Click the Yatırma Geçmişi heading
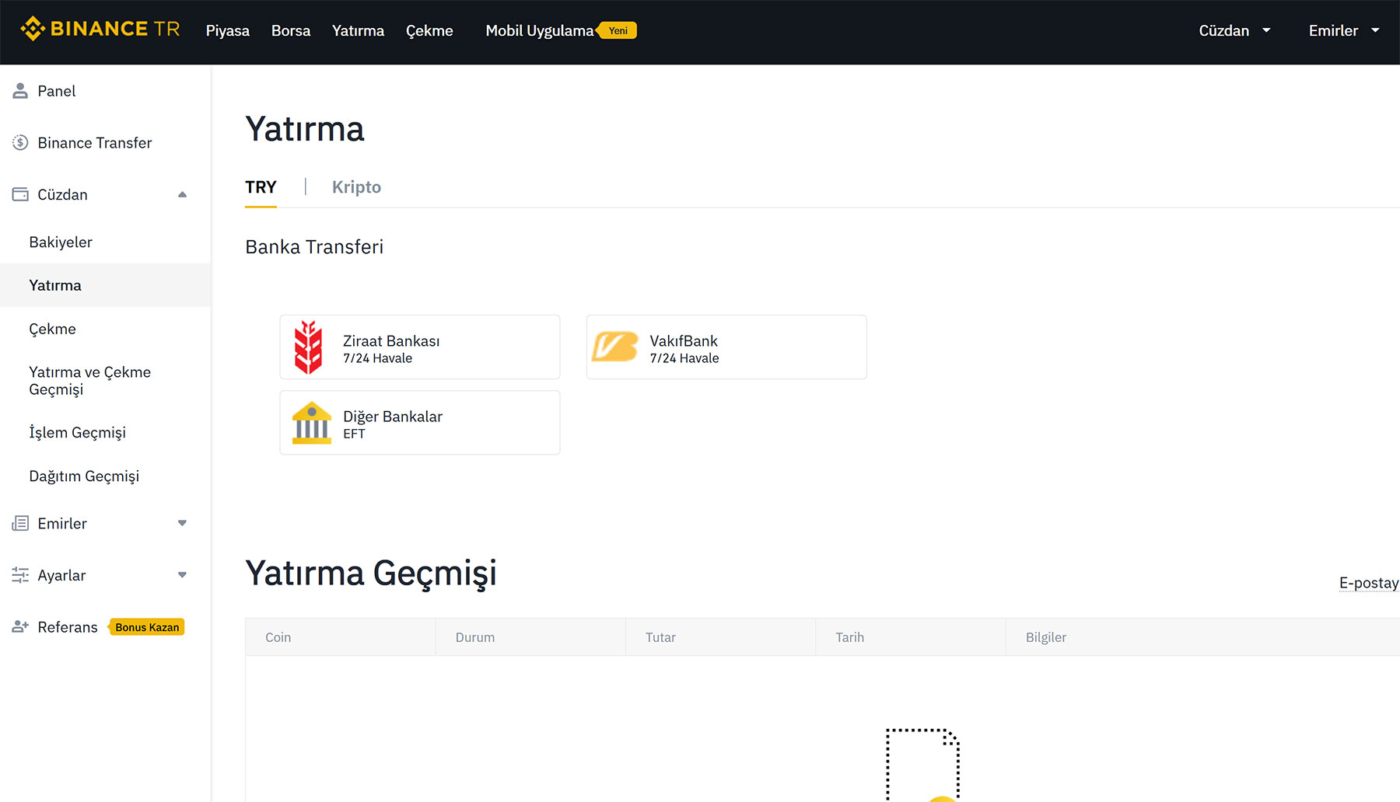 point(371,574)
